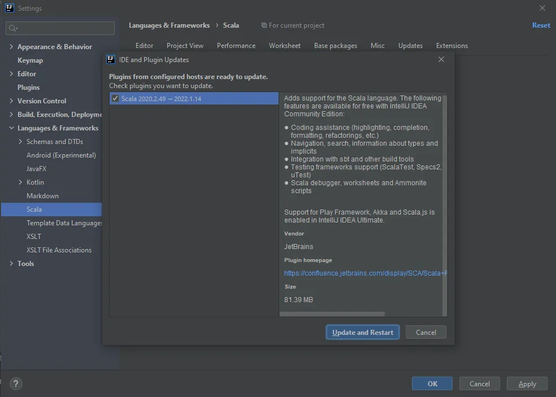
Task: Expand the Tools section
Action: click(x=11, y=263)
